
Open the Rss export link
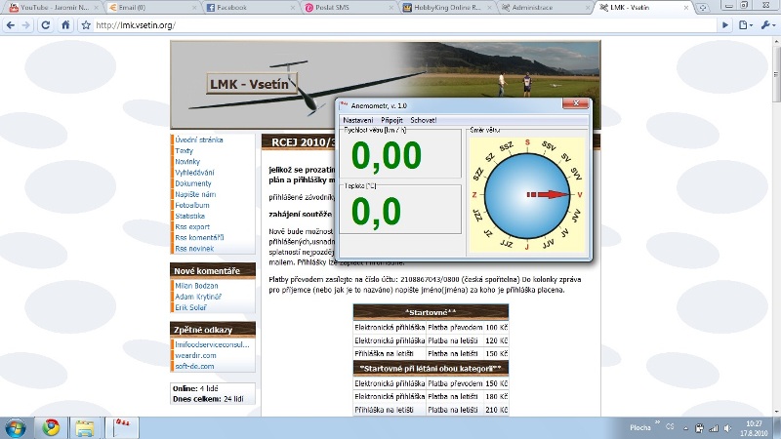[192, 227]
